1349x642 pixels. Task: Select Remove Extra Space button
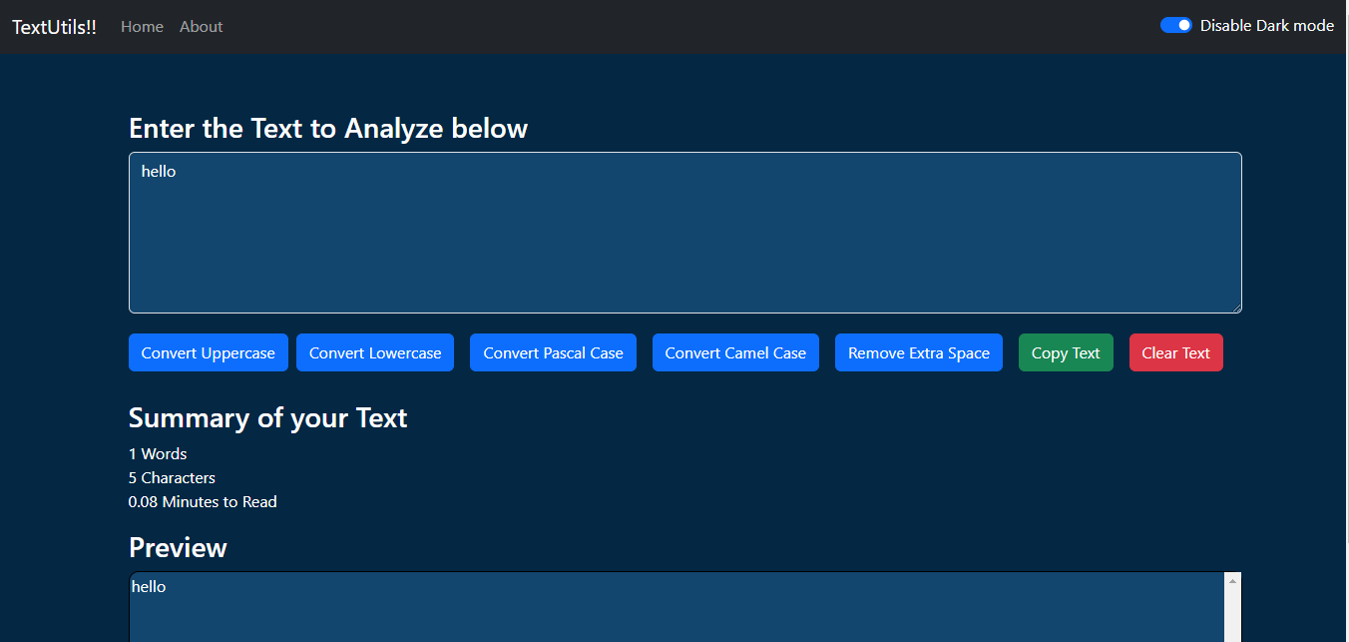pos(919,352)
